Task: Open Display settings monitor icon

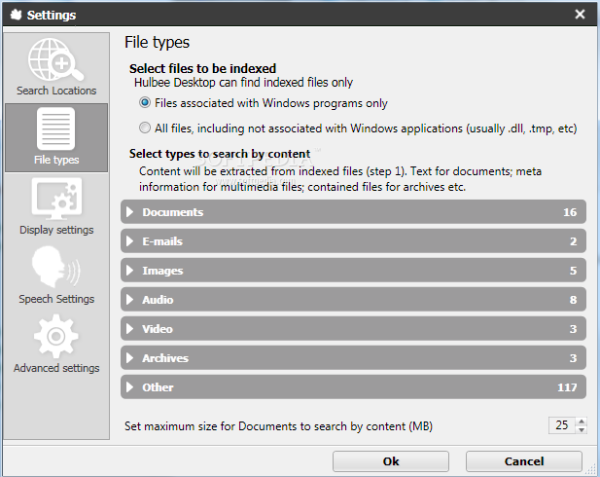Action: tap(56, 201)
